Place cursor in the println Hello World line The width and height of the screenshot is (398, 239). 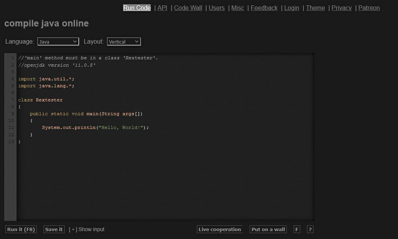pyautogui.click(x=95, y=127)
